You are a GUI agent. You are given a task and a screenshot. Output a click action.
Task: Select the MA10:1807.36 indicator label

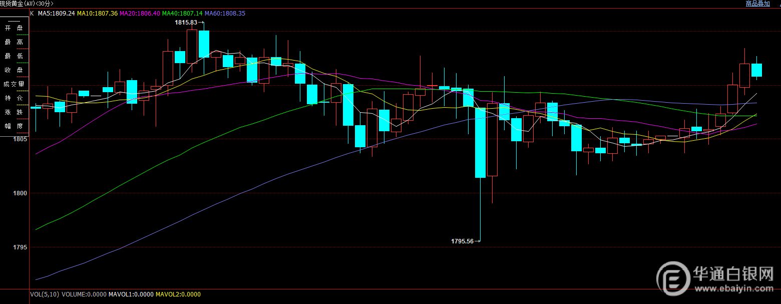point(98,13)
